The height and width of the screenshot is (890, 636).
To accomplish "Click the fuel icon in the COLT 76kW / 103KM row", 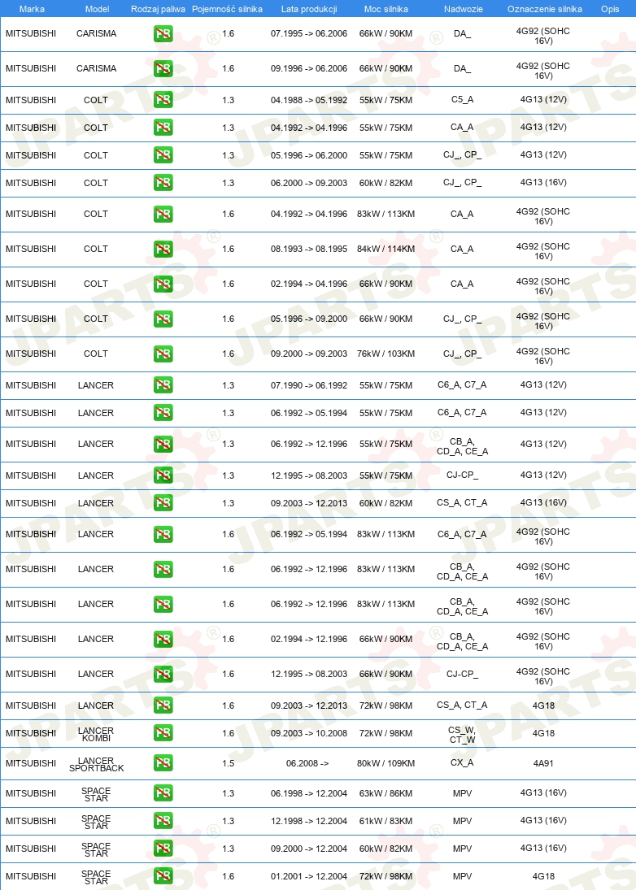I will (163, 354).
